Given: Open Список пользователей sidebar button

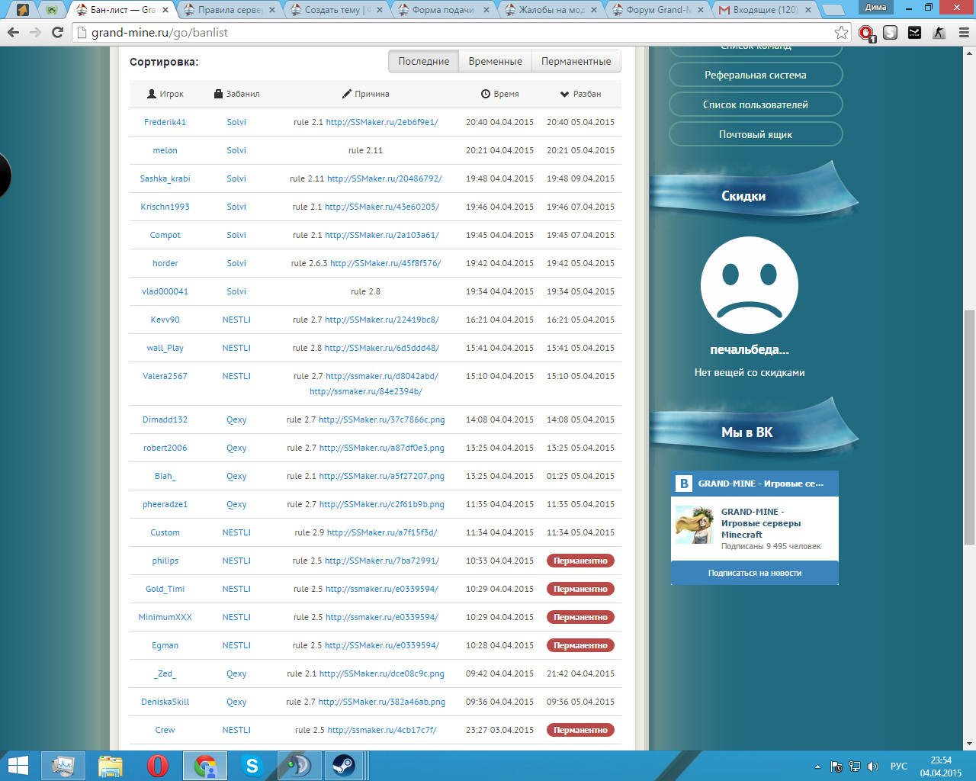Looking at the screenshot, I should click(756, 104).
